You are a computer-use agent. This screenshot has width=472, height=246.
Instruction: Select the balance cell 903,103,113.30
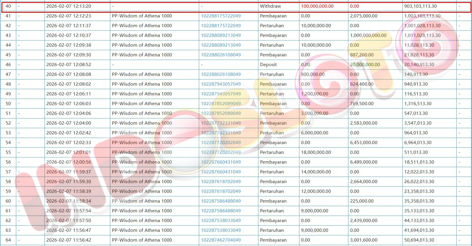[420, 6]
